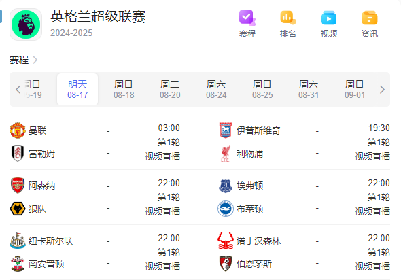Viewport: 401px width, 280px height.
Task: Open 视频直播 for 纽卡斯尔联 vs 南安普顿
Action: coord(162,266)
